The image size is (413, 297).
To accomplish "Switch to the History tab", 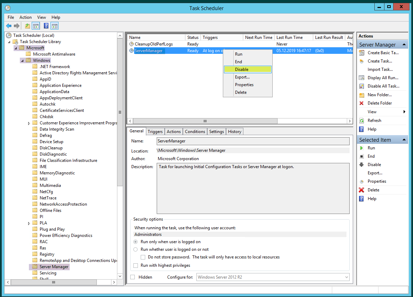I will (x=234, y=131).
